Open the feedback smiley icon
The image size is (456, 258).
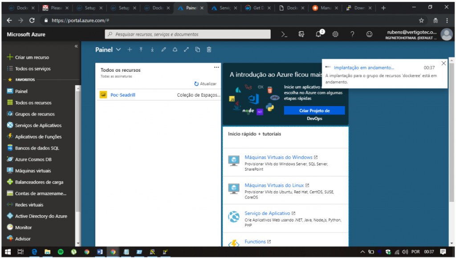pos(369,34)
